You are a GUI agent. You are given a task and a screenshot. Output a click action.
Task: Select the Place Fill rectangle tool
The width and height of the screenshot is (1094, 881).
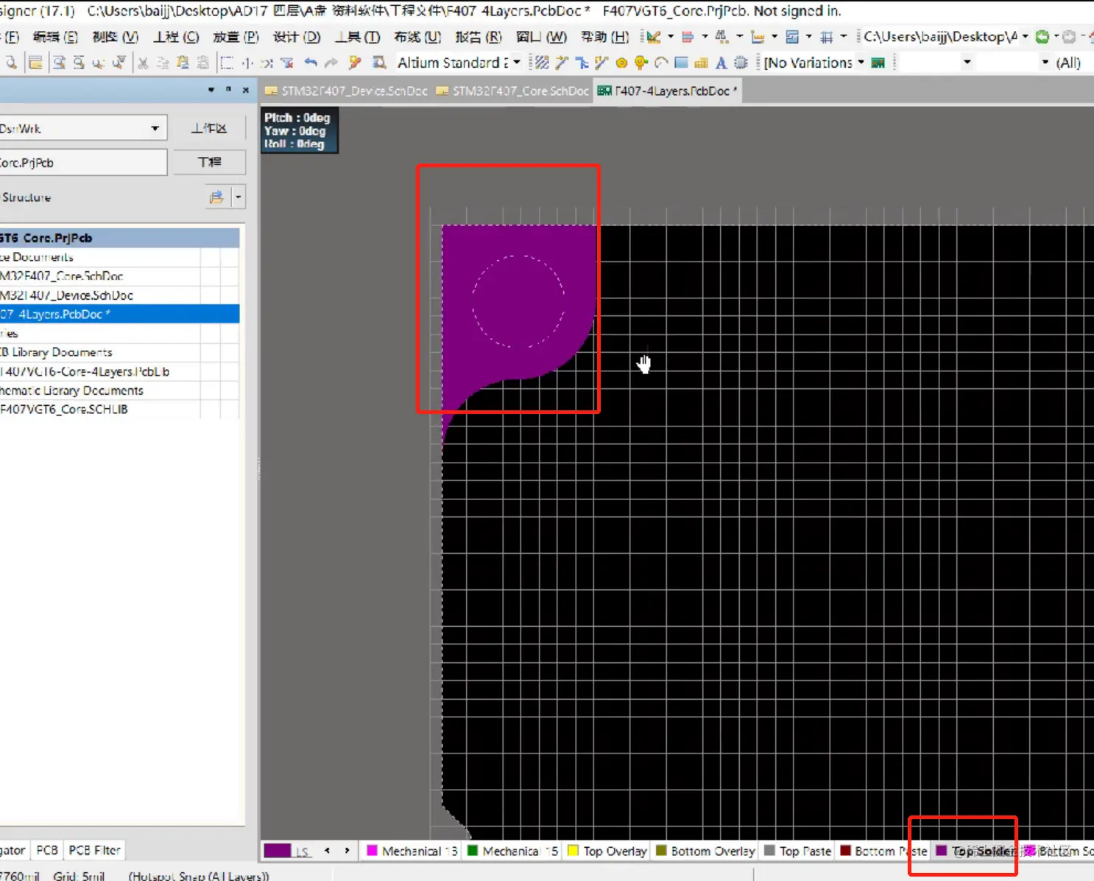coord(681,63)
